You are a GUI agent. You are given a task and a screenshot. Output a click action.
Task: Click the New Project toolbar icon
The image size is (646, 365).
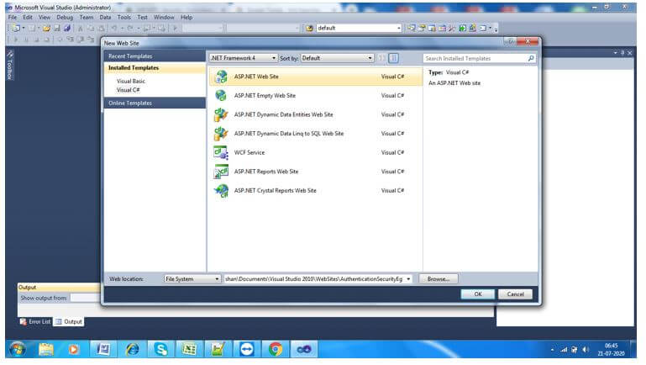[x=16, y=28]
